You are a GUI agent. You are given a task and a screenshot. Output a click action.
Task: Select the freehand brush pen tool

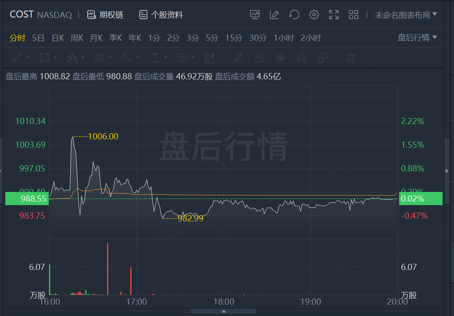238,57
